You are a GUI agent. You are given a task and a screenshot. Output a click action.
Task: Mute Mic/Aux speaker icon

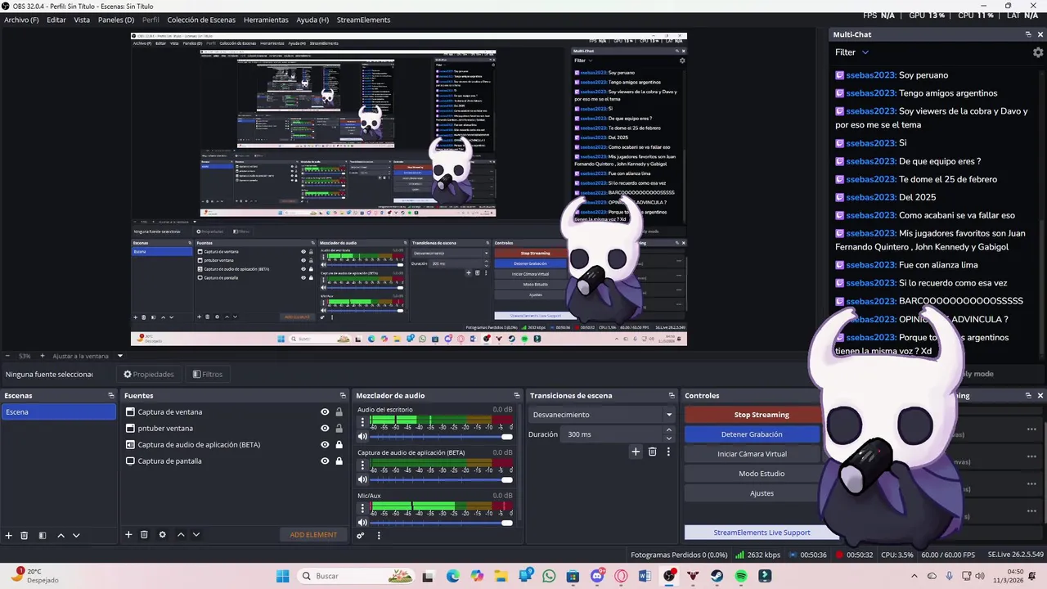click(362, 523)
